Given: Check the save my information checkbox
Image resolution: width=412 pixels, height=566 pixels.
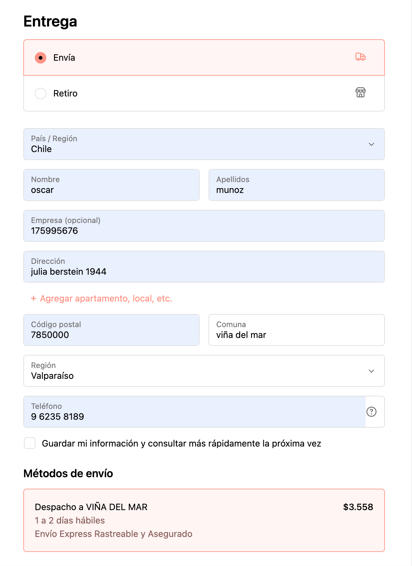Looking at the screenshot, I should [x=30, y=443].
